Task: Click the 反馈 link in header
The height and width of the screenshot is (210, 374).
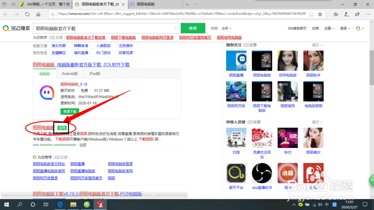Action: [315, 28]
